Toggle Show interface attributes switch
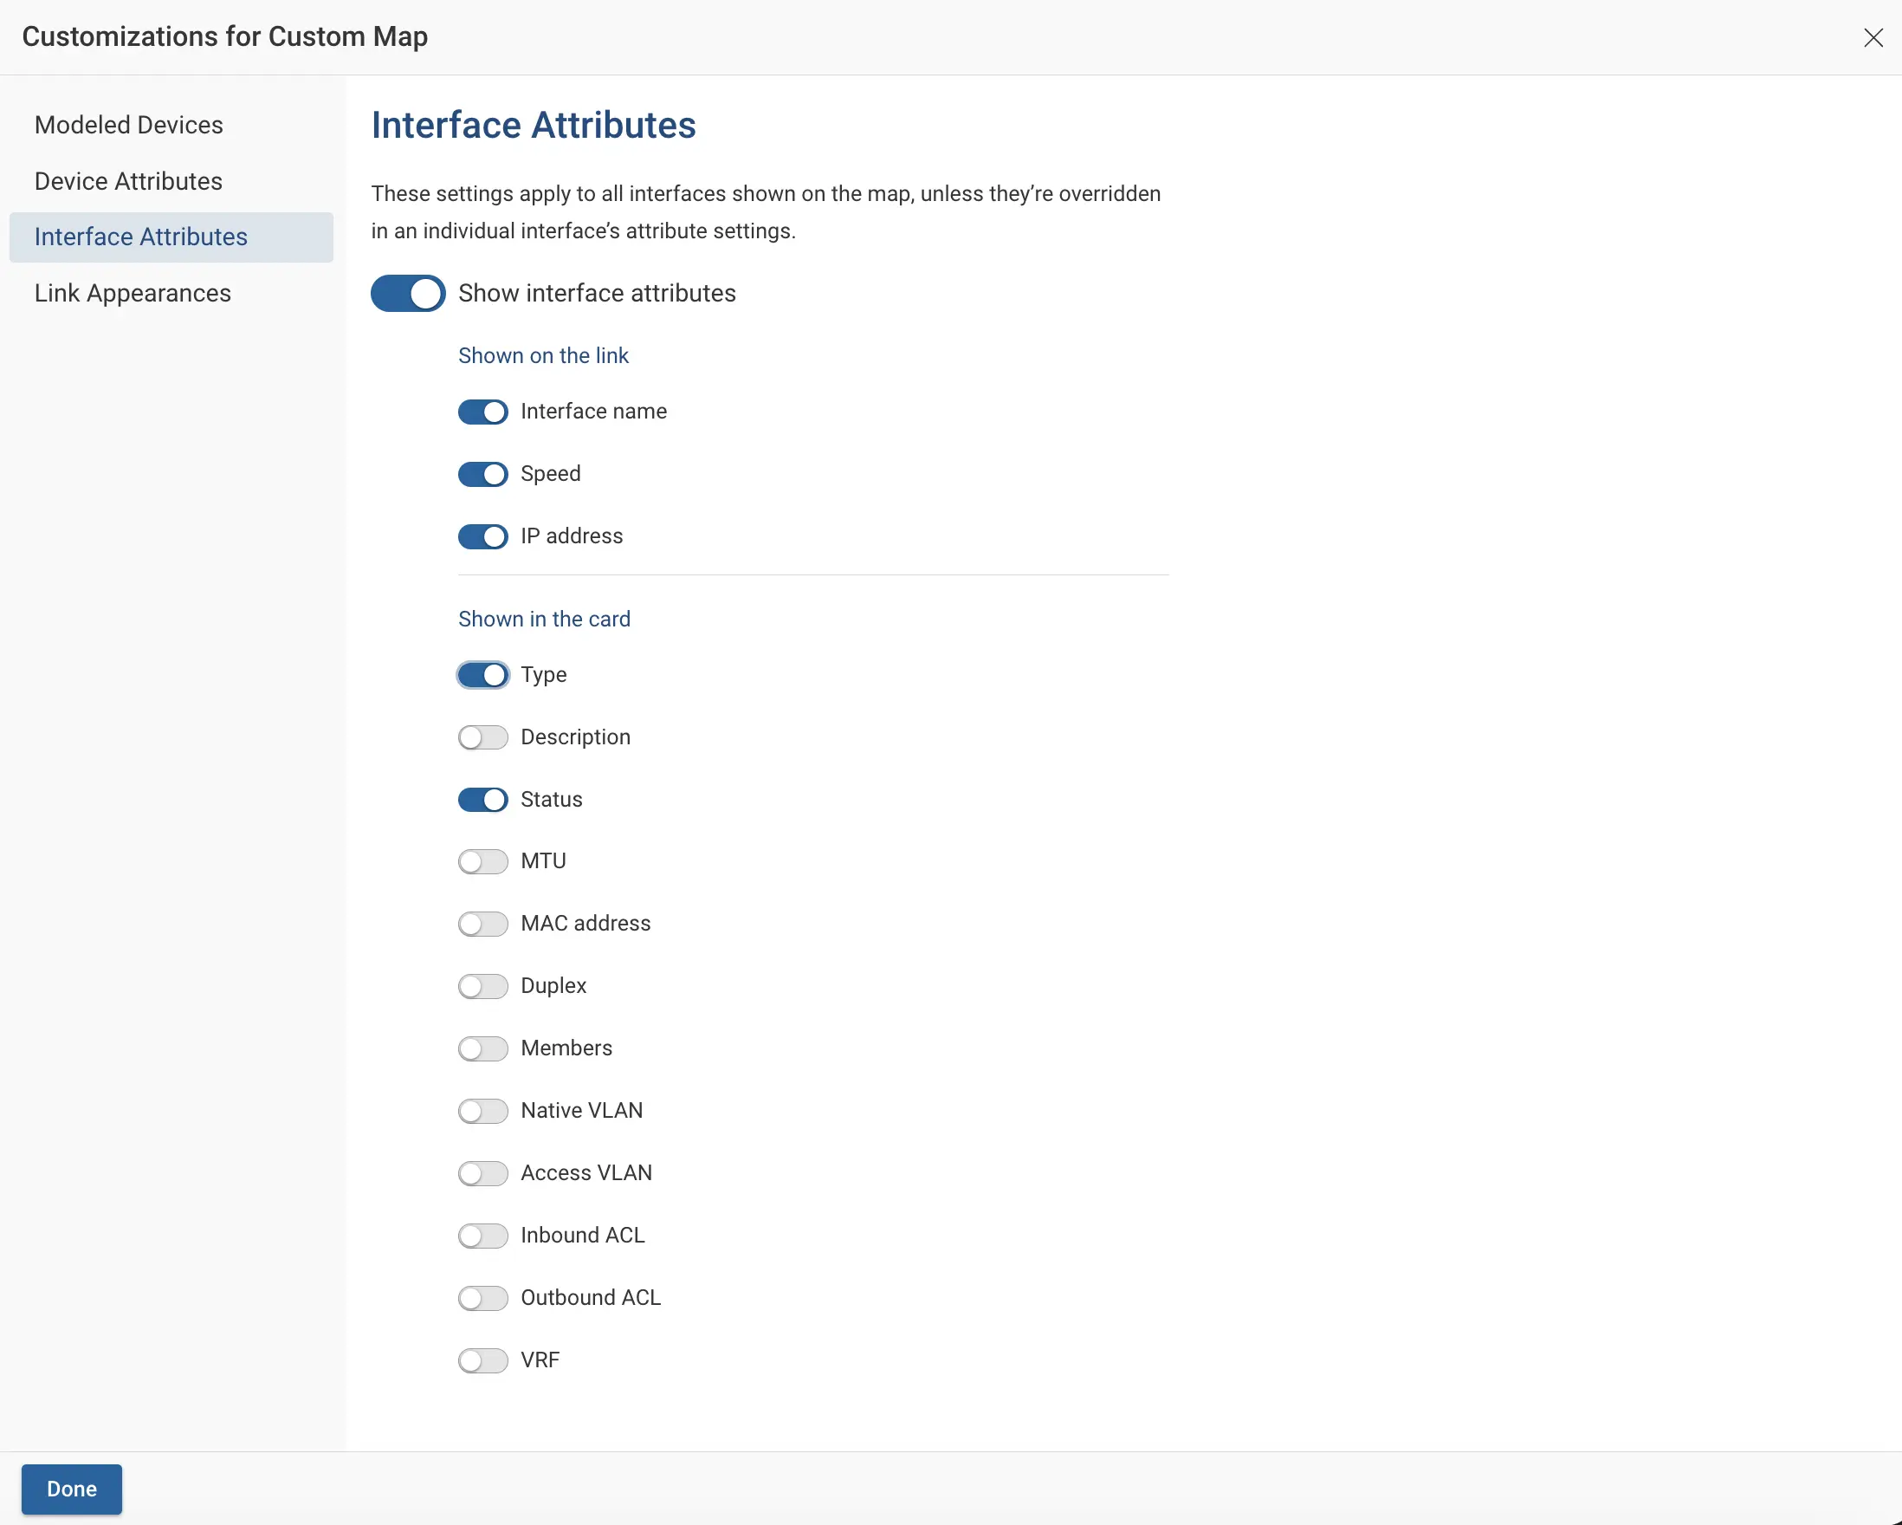This screenshot has height=1525, width=1902. [408, 293]
